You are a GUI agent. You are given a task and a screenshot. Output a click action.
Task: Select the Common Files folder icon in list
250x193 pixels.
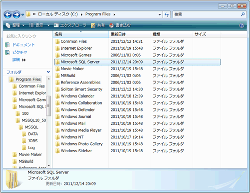coord(57,41)
